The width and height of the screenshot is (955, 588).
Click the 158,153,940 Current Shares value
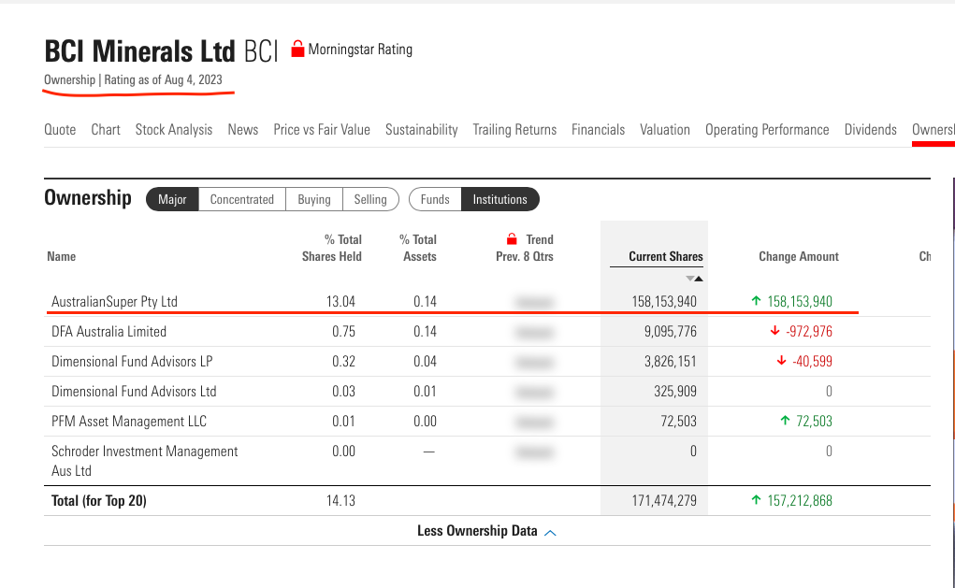[x=664, y=301]
